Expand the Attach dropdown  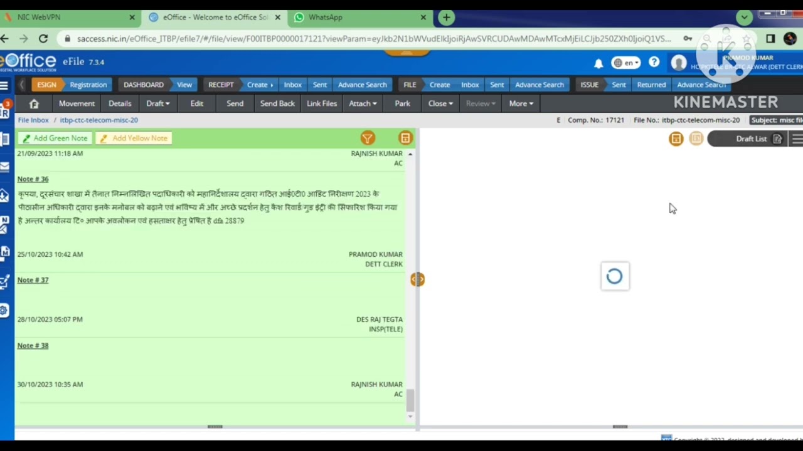pos(363,103)
